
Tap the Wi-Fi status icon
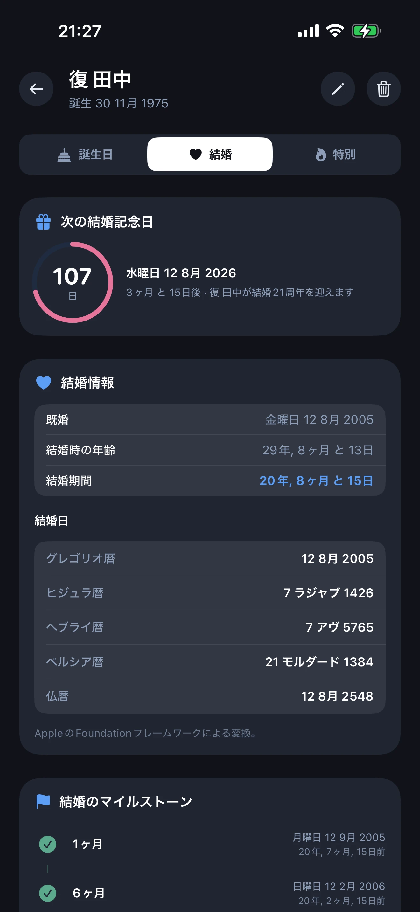click(335, 31)
